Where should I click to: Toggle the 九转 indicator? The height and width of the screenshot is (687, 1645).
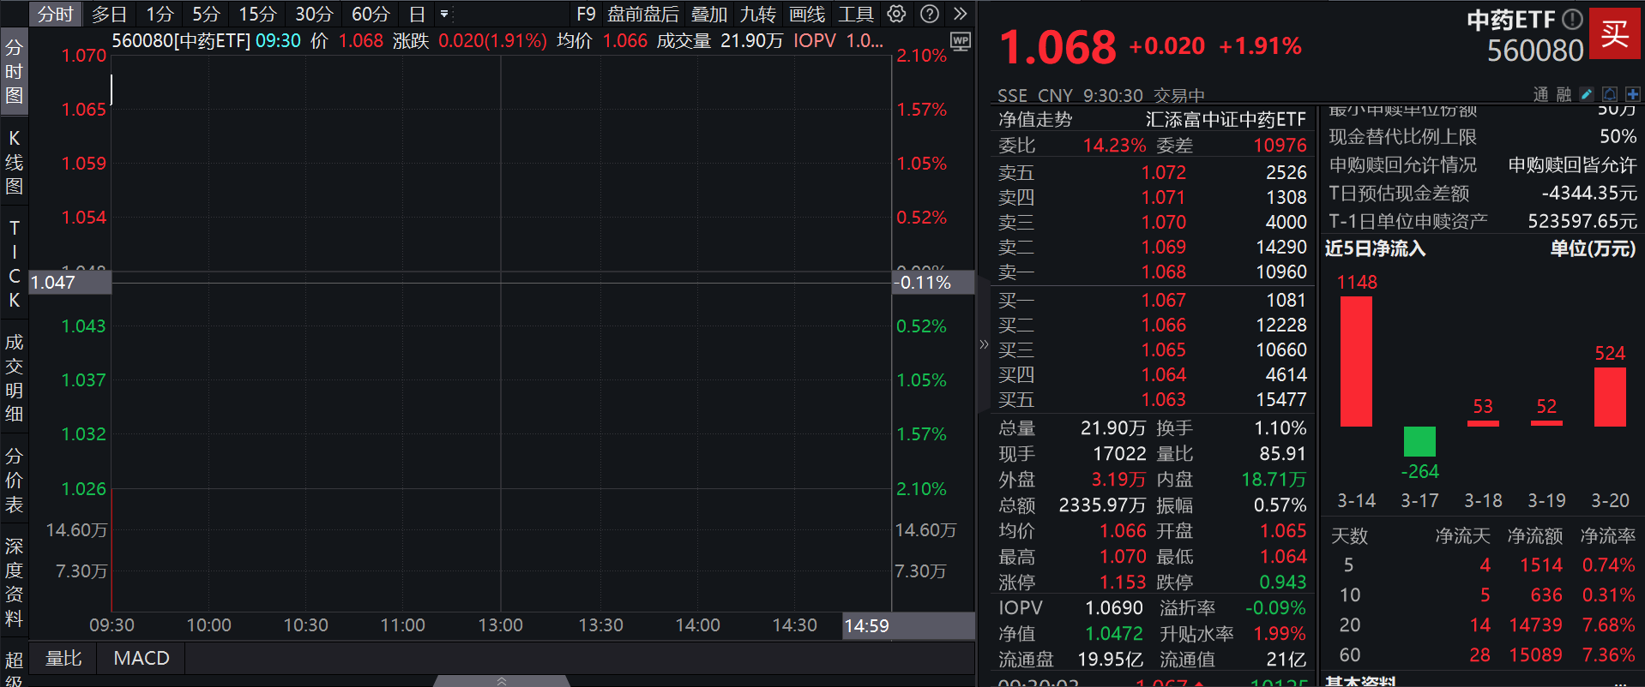(757, 14)
